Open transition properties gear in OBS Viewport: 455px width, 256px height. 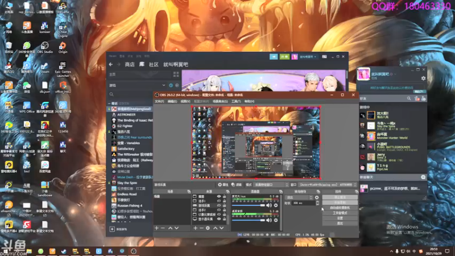pos(317,197)
